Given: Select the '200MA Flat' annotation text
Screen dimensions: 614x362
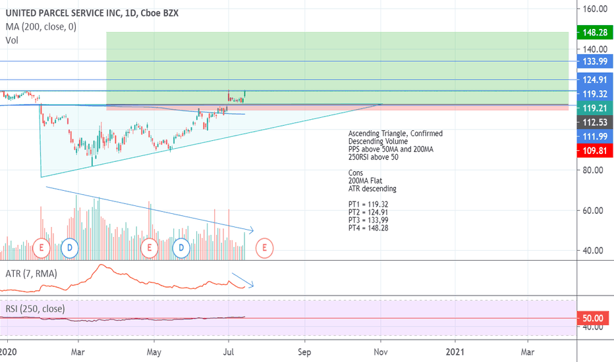Looking at the screenshot, I should click(x=366, y=180).
